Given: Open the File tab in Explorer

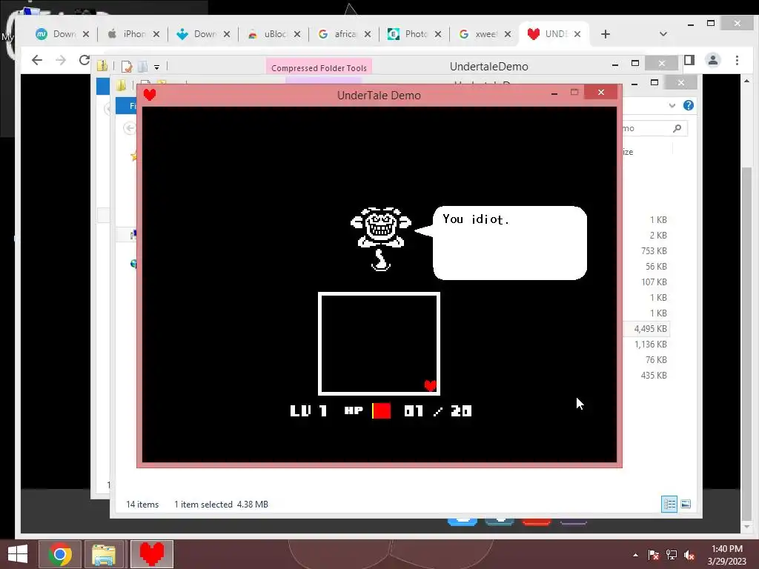Looking at the screenshot, I should (127, 105).
